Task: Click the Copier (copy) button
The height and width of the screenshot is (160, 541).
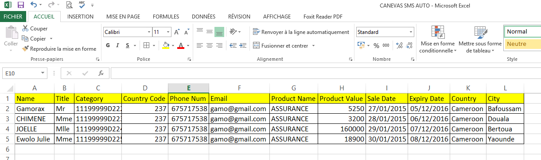Action: click(35, 39)
